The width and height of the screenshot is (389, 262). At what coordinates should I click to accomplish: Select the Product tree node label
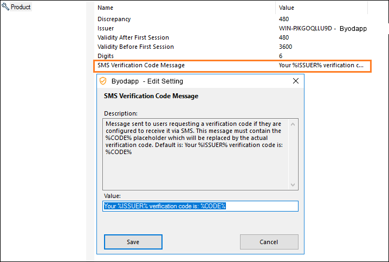point(21,7)
